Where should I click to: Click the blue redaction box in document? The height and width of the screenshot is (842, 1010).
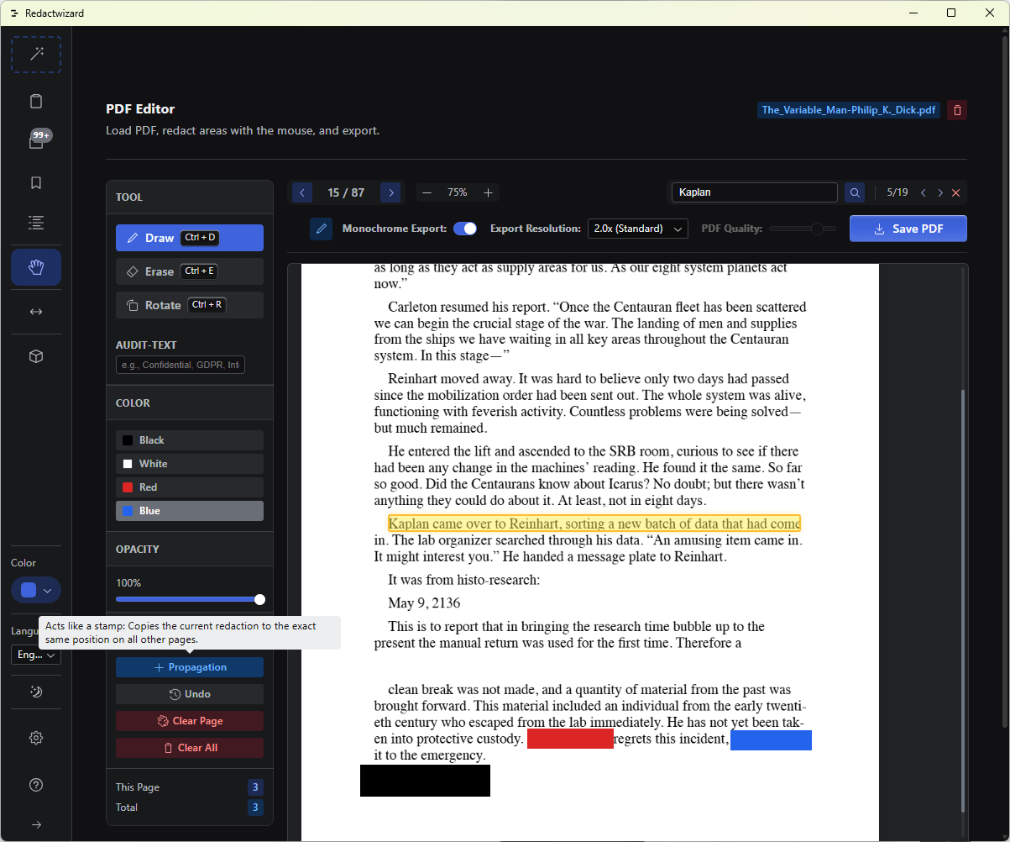[x=771, y=740]
